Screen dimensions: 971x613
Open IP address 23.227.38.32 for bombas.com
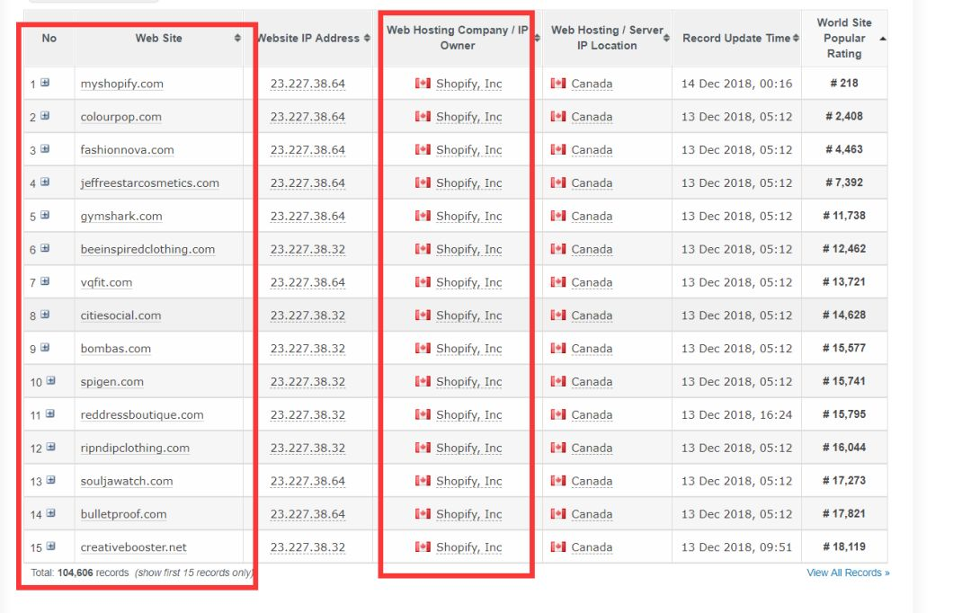[307, 349]
